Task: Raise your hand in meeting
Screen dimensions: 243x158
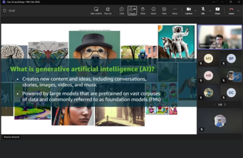Action: point(143,10)
